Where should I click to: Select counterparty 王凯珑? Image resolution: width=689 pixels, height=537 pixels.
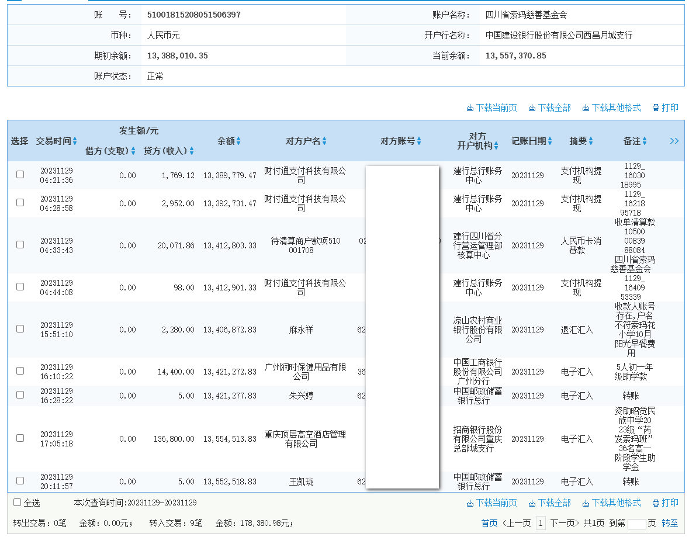301,481
